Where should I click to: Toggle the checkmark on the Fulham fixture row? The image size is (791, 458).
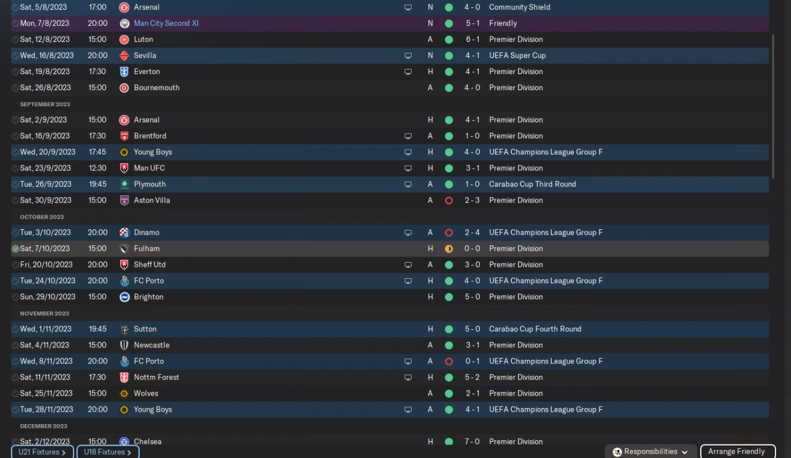15,248
